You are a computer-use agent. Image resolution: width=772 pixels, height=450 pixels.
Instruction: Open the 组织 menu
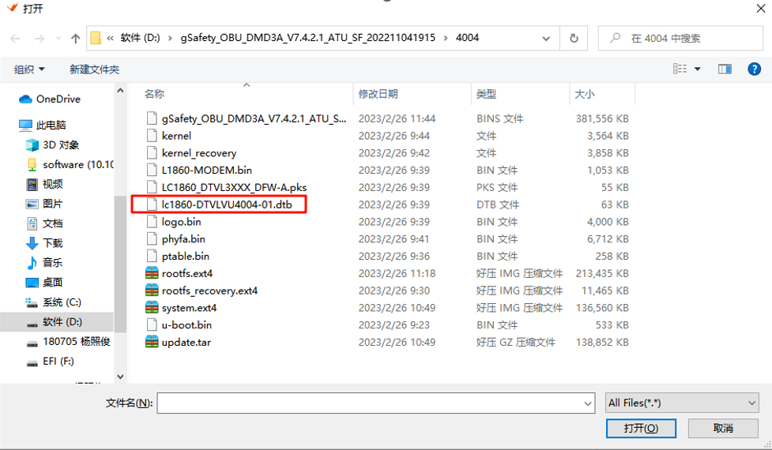click(29, 69)
